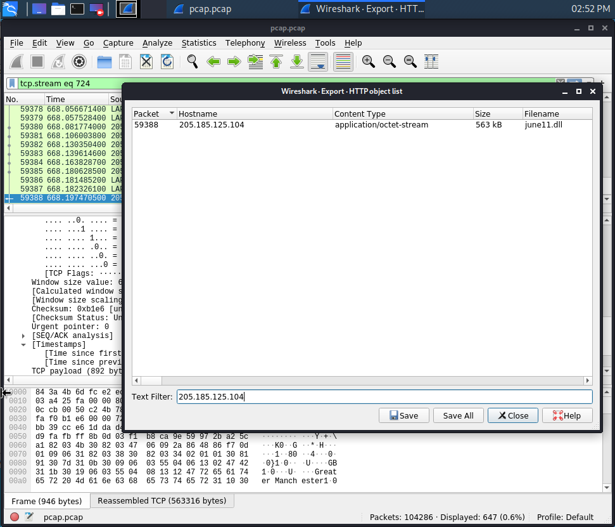Stop capturing packets toolbar icon

click(x=37, y=62)
